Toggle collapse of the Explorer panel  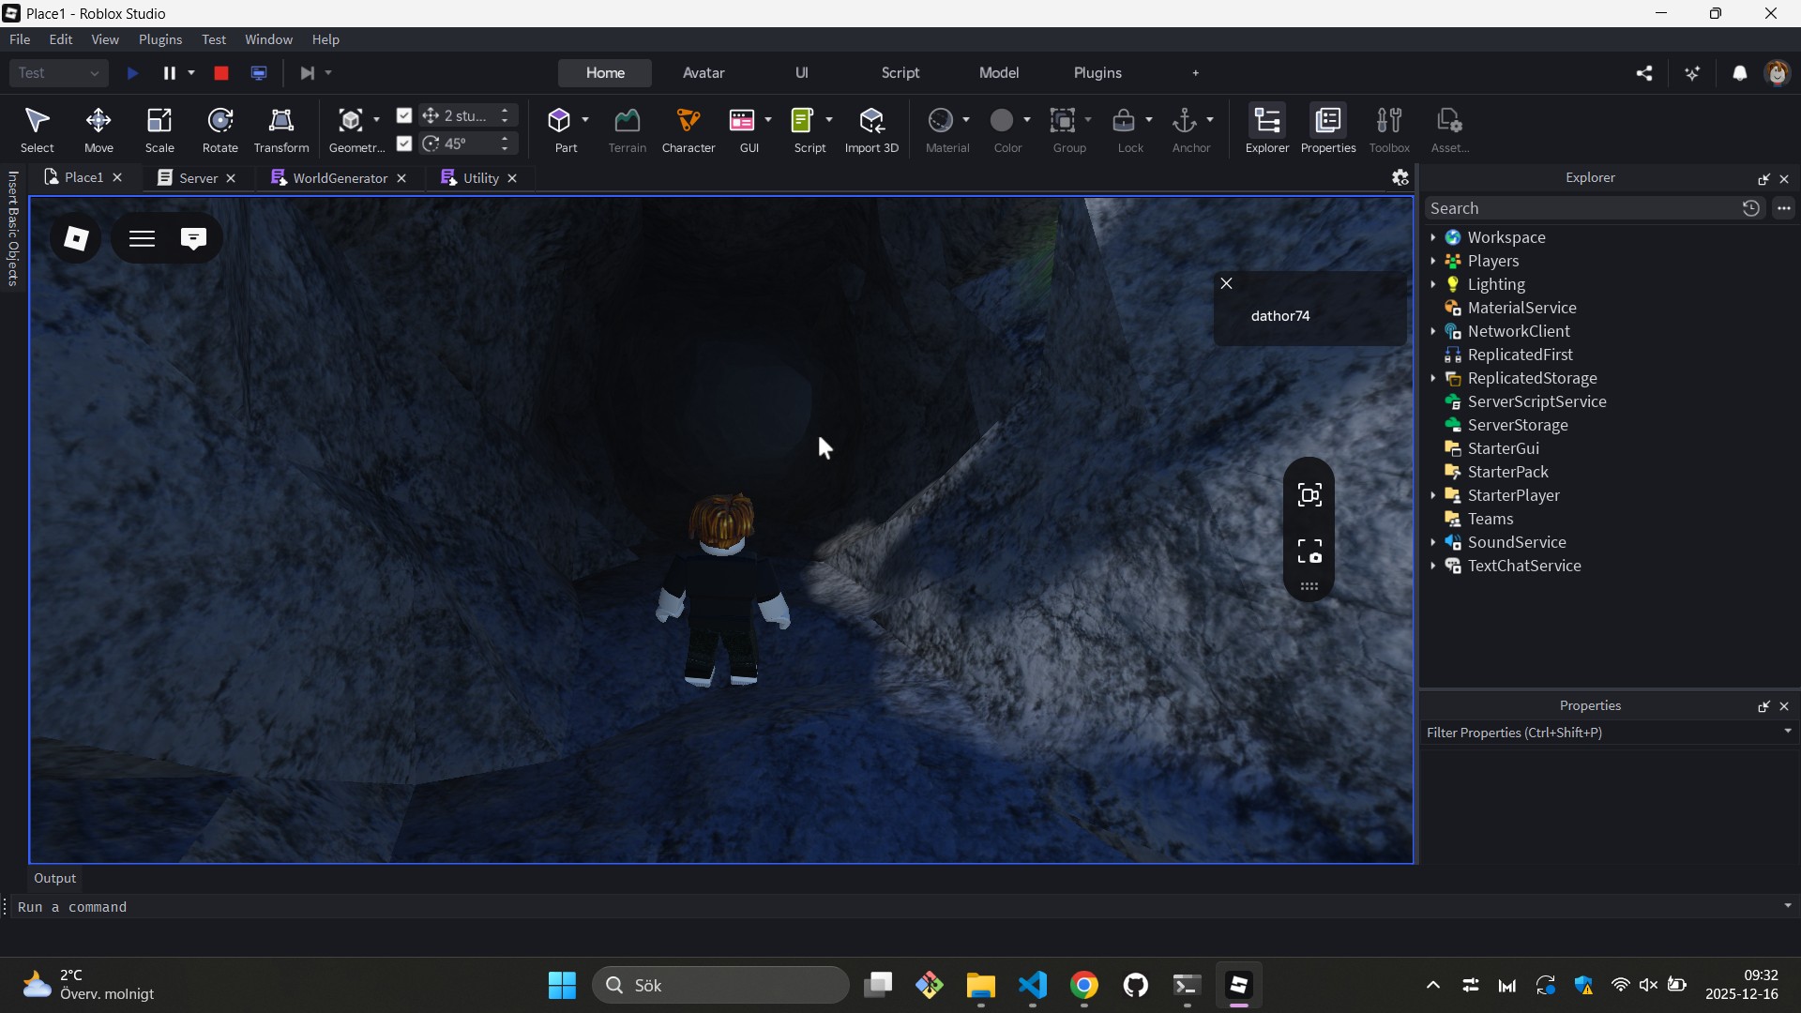click(x=1763, y=178)
